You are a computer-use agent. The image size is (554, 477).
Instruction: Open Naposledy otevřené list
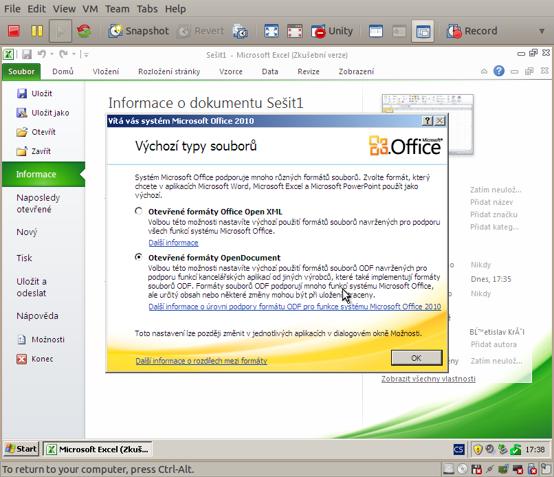click(x=38, y=203)
